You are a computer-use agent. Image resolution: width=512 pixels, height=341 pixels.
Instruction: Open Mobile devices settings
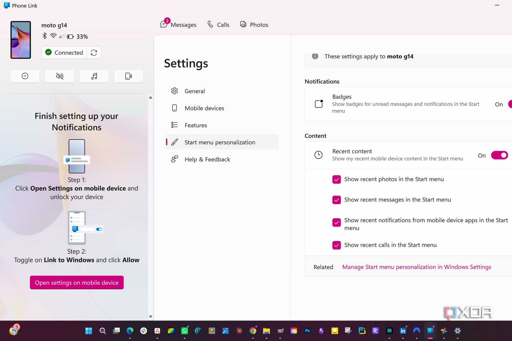(222, 108)
